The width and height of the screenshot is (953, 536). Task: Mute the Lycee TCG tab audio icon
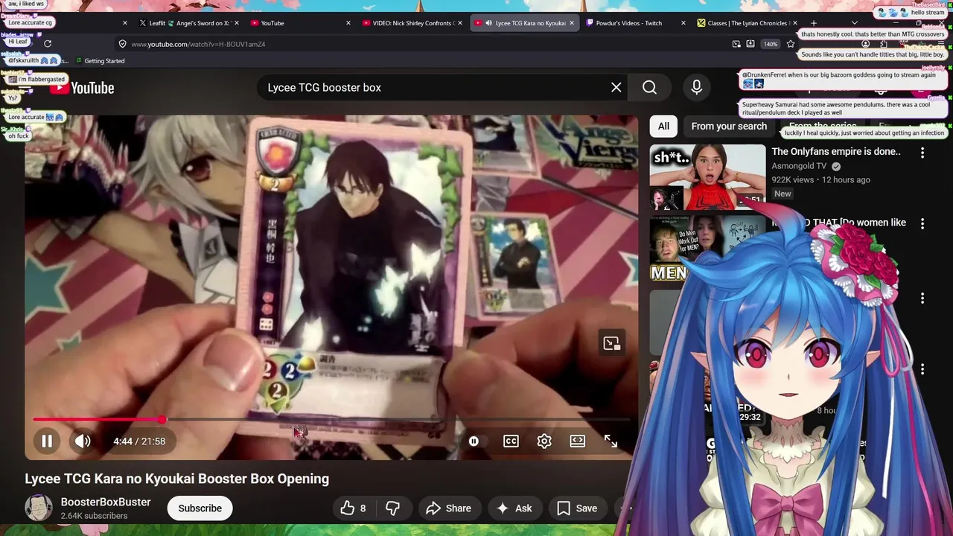tap(488, 23)
